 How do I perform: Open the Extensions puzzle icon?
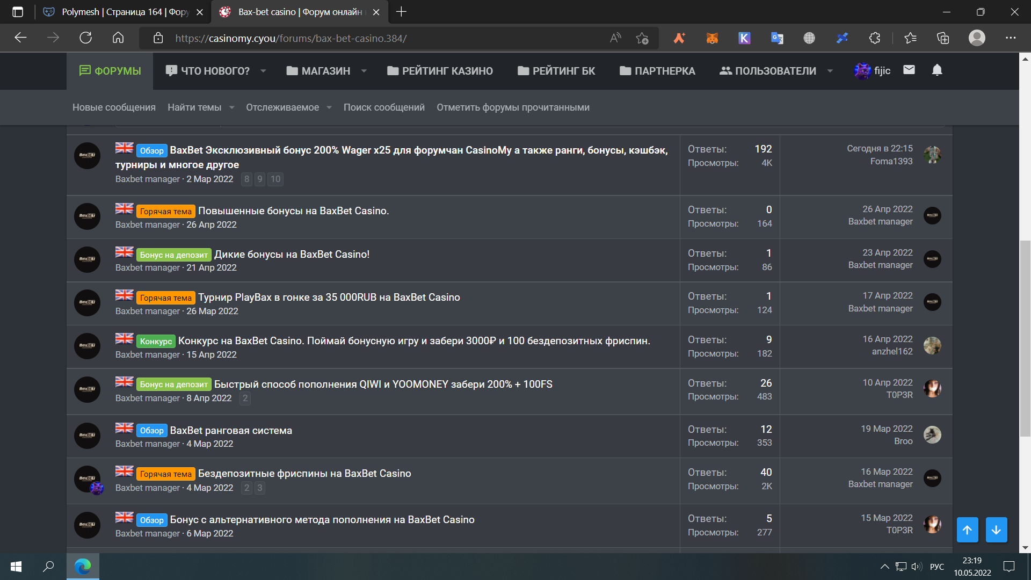tap(875, 38)
